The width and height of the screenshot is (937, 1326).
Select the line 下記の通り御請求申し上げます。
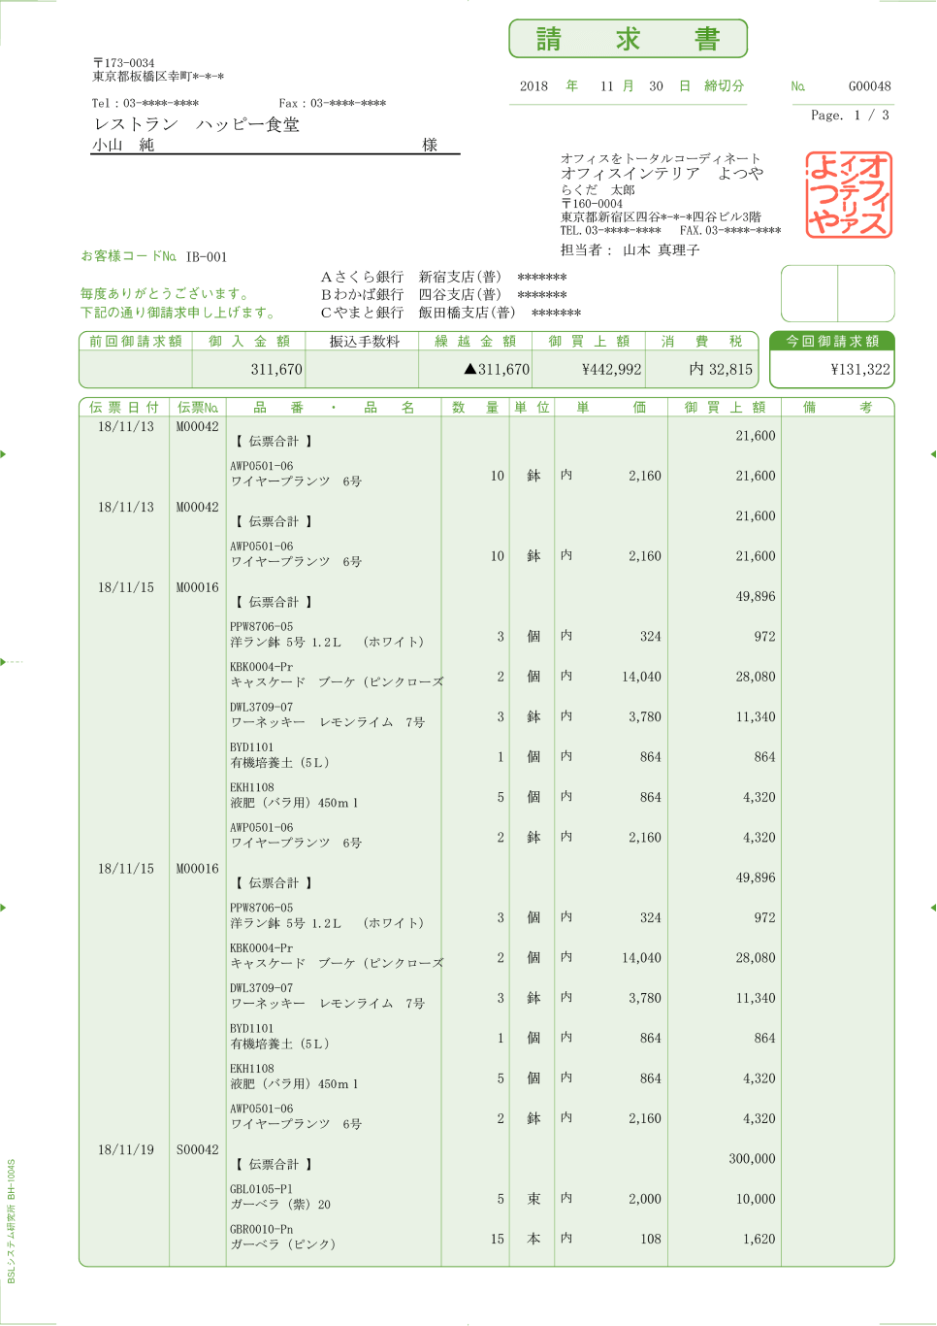click(180, 313)
